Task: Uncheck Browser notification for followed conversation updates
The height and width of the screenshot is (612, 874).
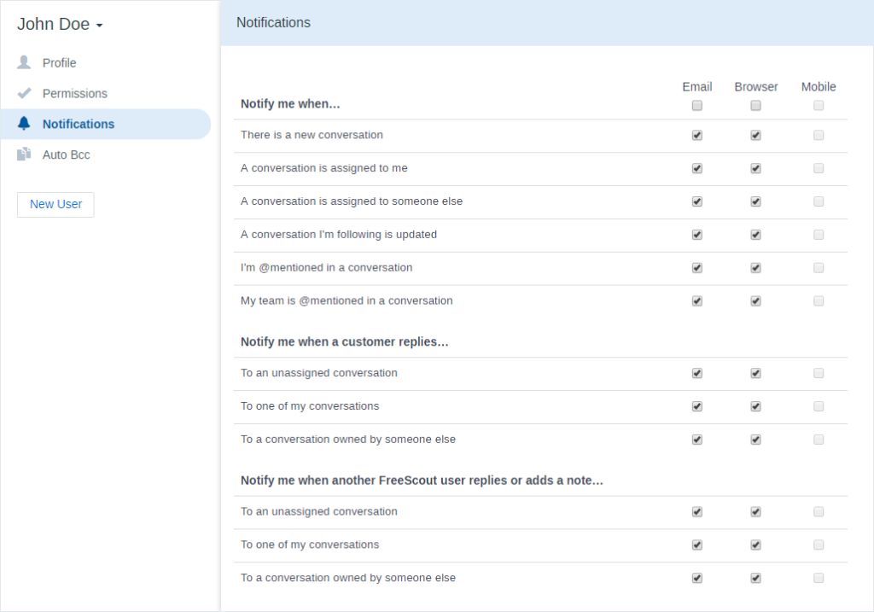Action: (x=755, y=235)
